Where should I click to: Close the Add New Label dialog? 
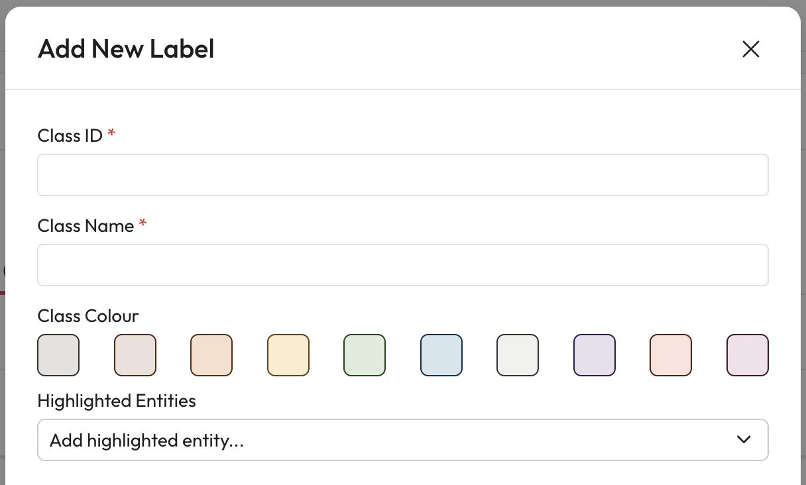pos(750,49)
